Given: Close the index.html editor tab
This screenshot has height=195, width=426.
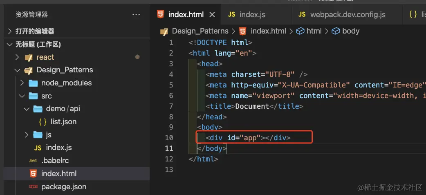Looking at the screenshot, I should click(212, 15).
